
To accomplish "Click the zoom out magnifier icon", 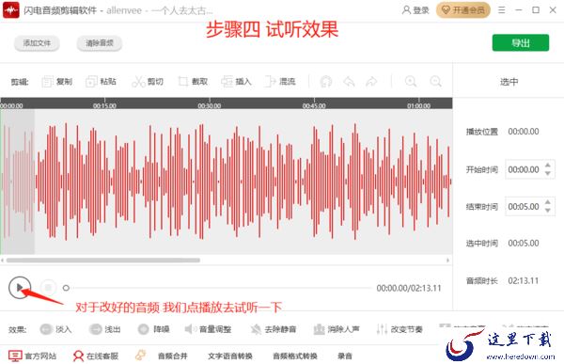I will (x=435, y=82).
